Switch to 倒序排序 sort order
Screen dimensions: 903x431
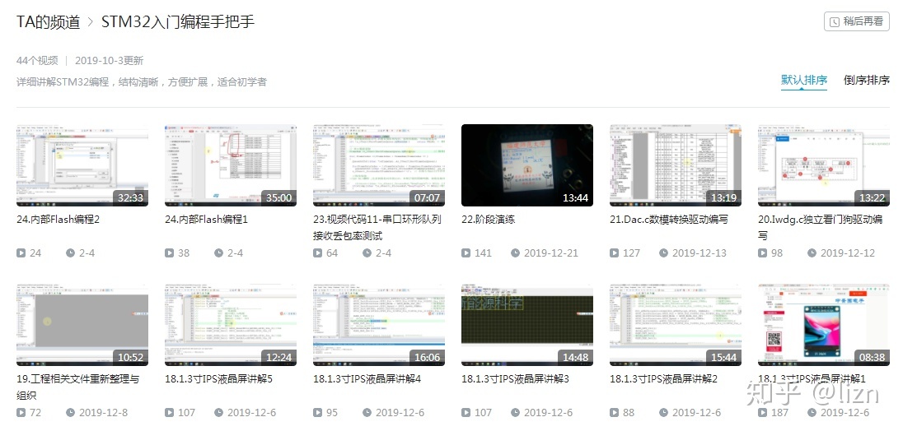click(x=866, y=80)
